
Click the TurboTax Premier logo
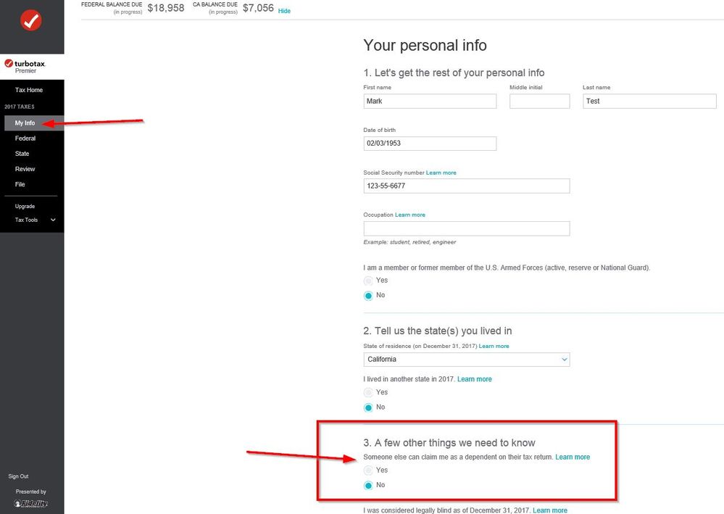[25, 67]
